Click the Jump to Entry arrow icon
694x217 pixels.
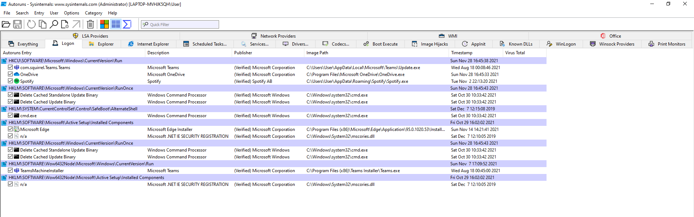(76, 24)
